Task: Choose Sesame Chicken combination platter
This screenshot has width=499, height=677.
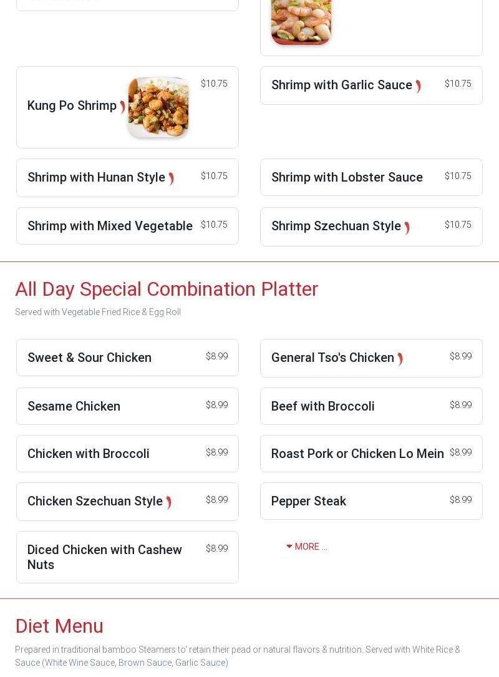Action: [x=74, y=406]
